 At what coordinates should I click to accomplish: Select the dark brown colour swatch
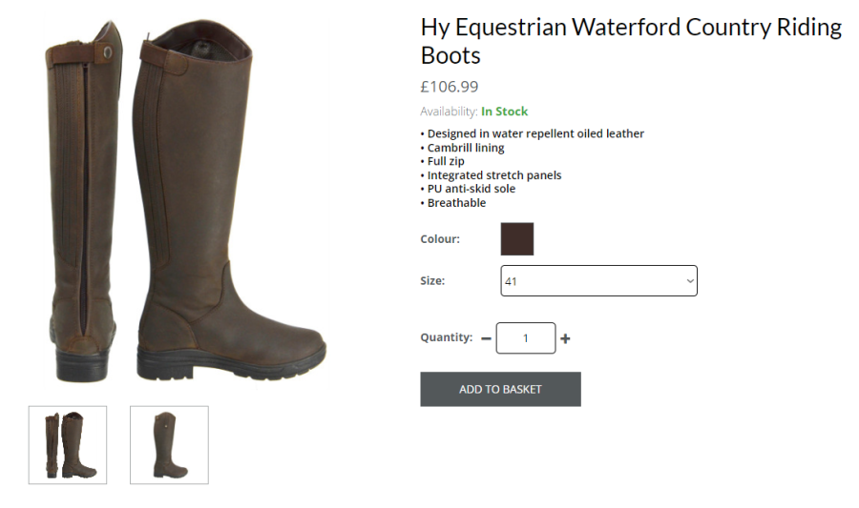point(517,239)
